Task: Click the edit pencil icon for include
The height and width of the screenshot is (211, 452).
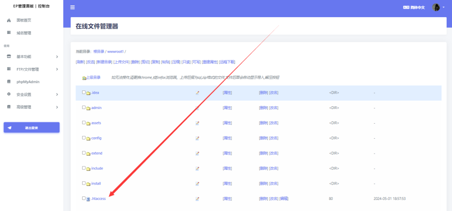Action: [197, 169]
